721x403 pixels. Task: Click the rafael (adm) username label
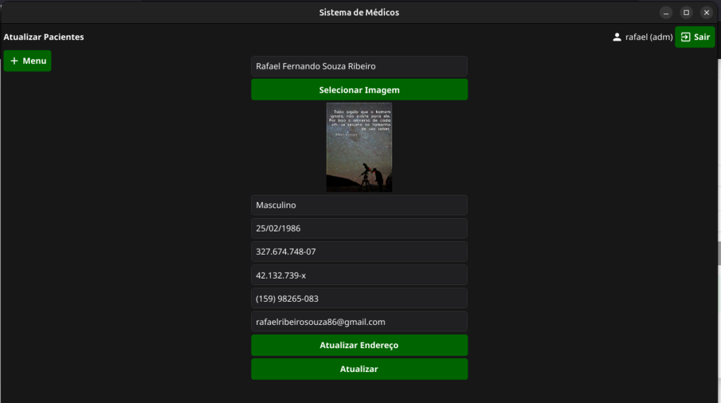click(x=648, y=37)
